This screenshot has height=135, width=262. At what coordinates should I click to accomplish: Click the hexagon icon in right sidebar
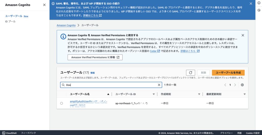click(259, 10)
